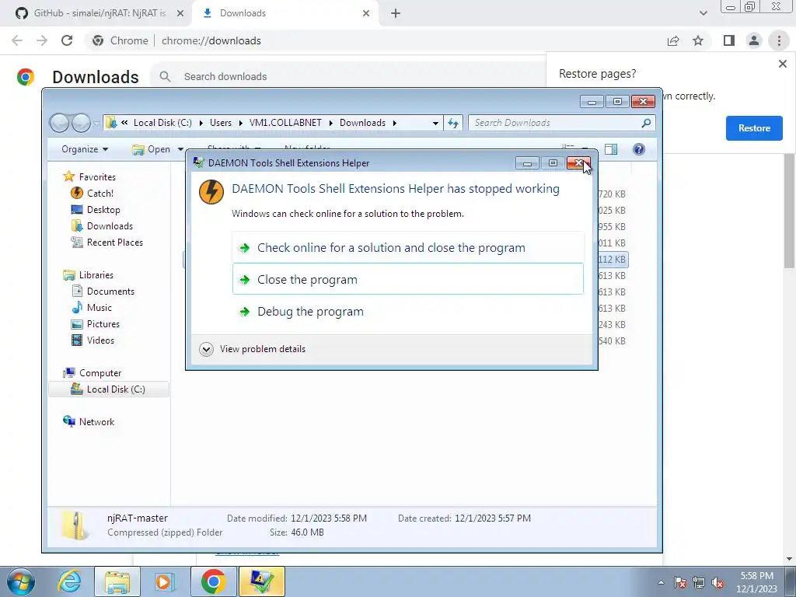The width and height of the screenshot is (796, 597).
Task: Click Explorer forward navigation button
Action: (x=80, y=123)
